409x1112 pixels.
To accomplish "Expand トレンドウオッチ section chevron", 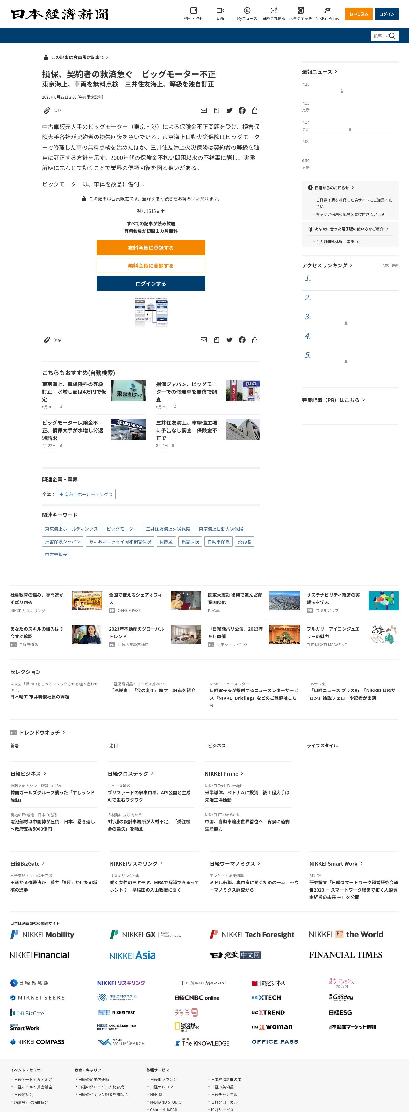I will pos(63,732).
